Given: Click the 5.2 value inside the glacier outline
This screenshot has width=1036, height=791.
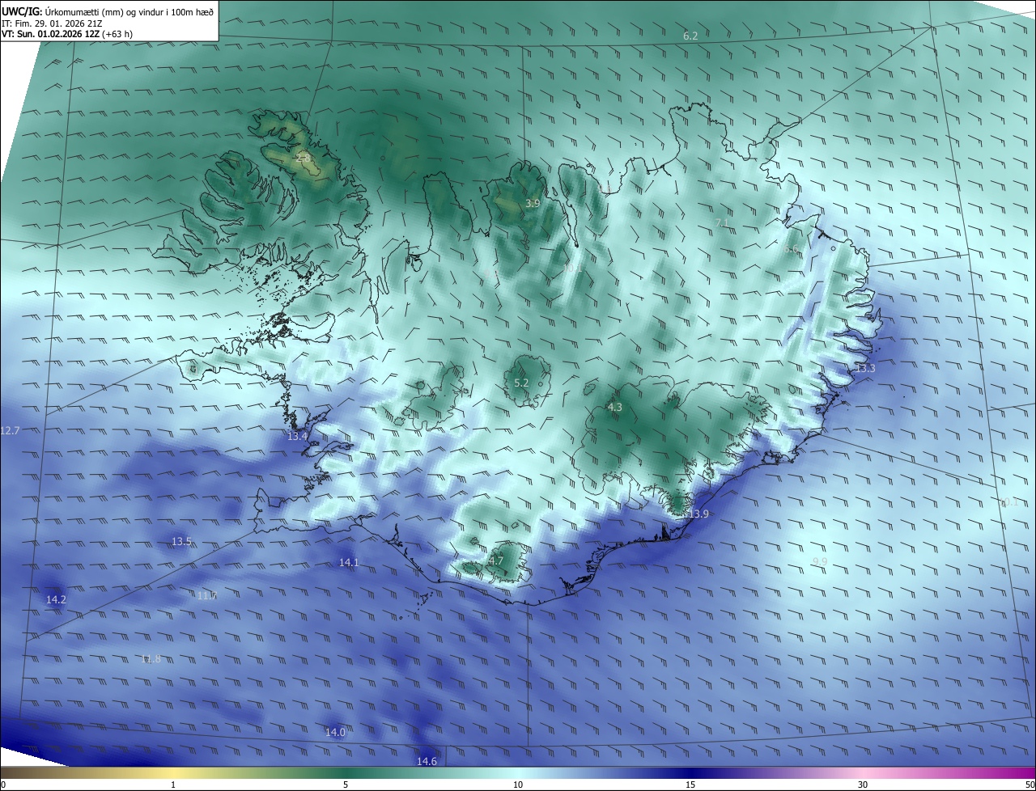Looking at the screenshot, I should [x=521, y=383].
